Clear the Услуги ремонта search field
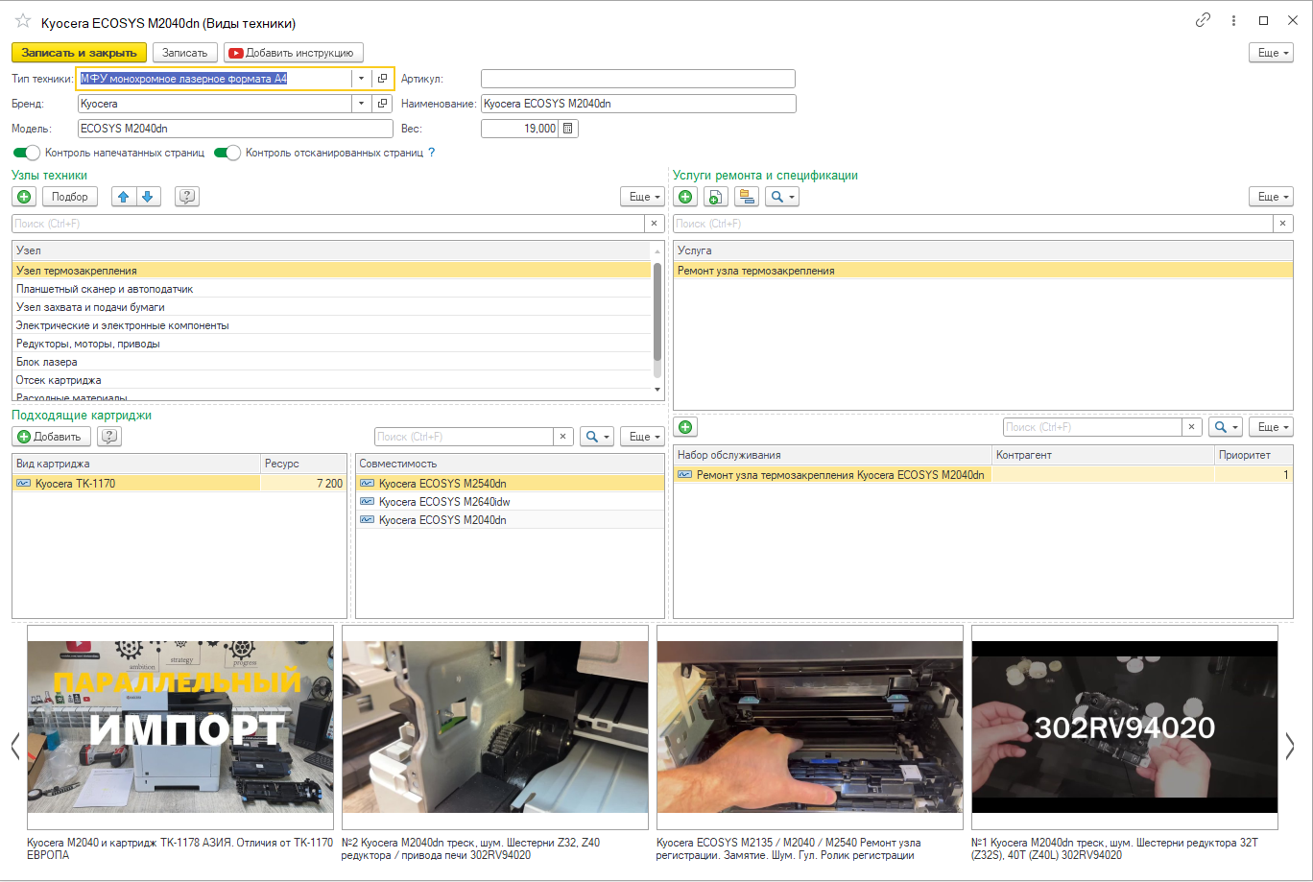The image size is (1313, 882). (1283, 224)
